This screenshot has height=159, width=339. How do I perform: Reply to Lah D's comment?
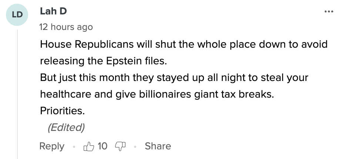(52, 146)
